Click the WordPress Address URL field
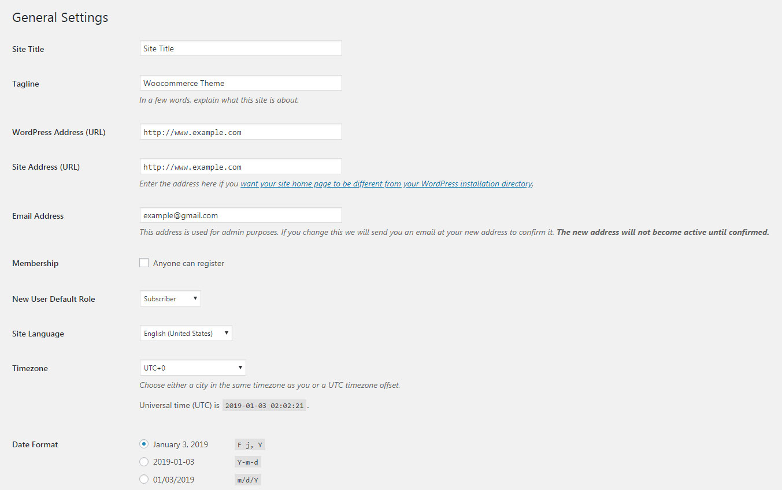782x490 pixels. [x=240, y=132]
